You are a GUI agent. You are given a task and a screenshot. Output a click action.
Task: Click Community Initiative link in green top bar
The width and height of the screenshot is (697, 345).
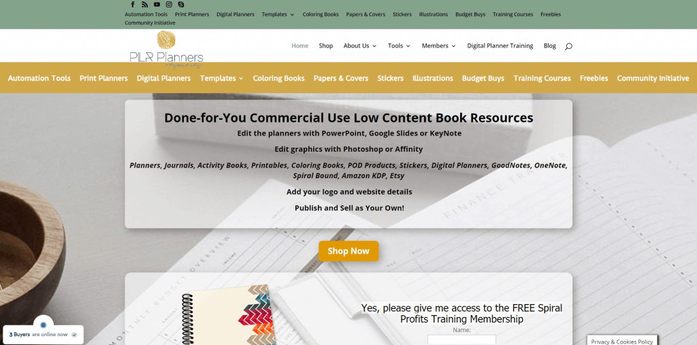150,22
